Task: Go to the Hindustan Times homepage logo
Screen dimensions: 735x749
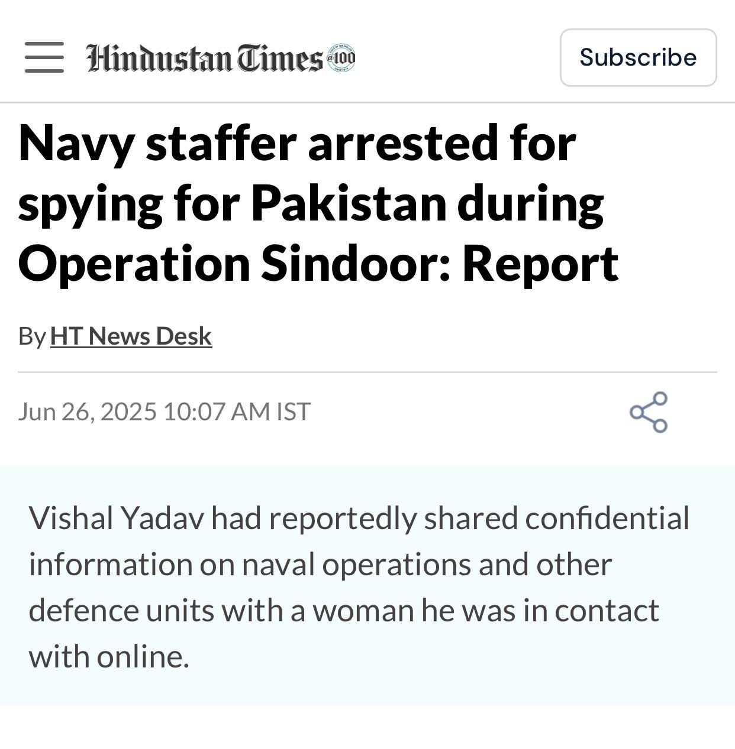Action: [220, 58]
